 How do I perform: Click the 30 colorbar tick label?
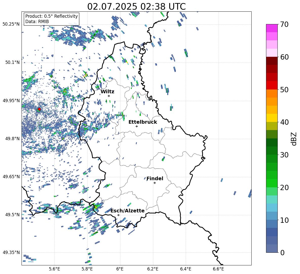coord(284,155)
